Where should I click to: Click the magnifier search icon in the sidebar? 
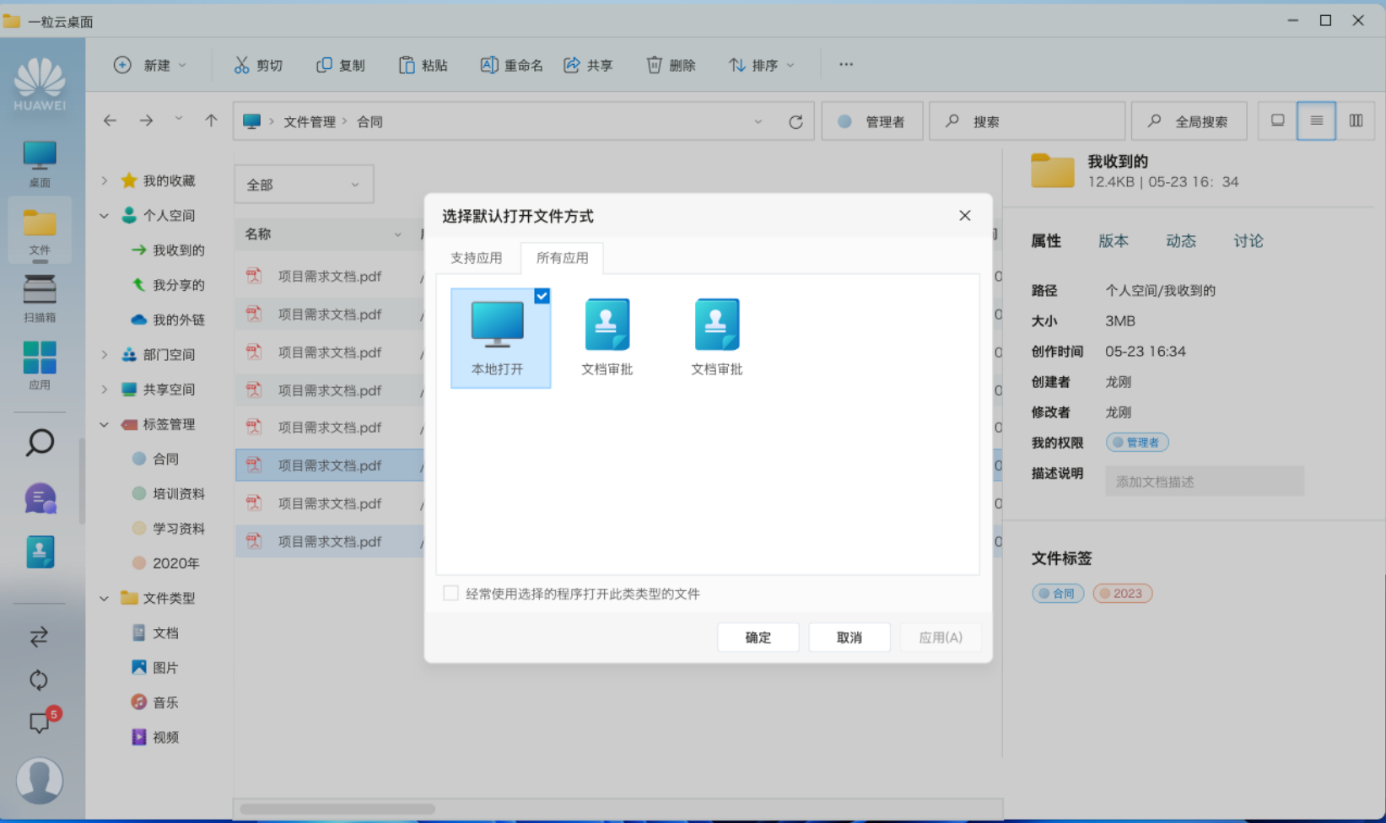[40, 443]
